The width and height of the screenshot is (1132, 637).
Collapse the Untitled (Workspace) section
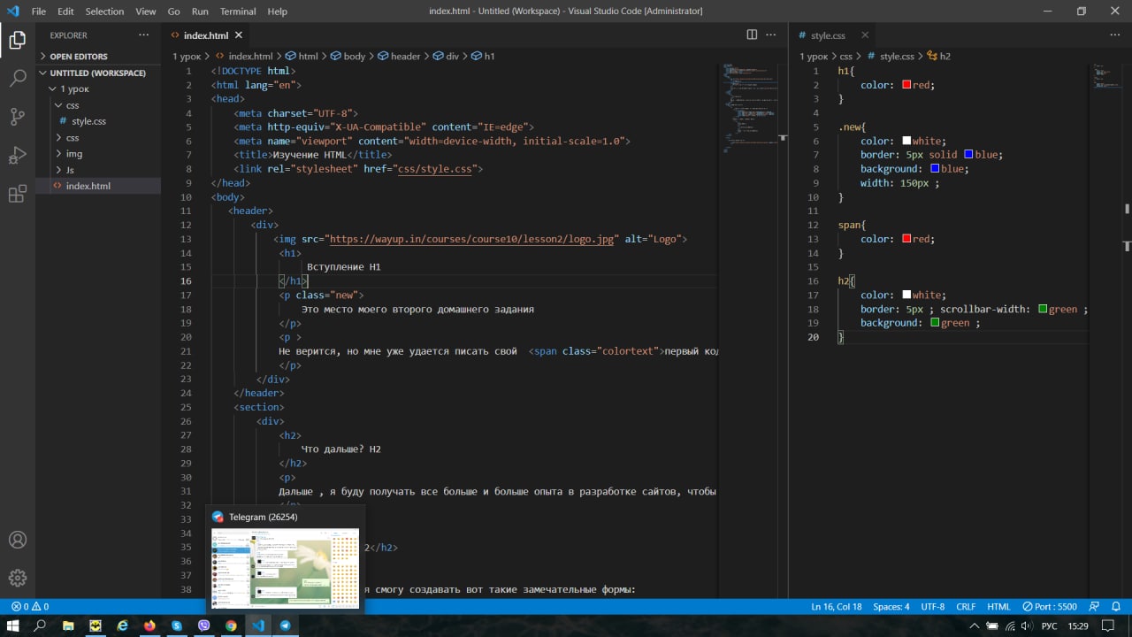(x=97, y=73)
